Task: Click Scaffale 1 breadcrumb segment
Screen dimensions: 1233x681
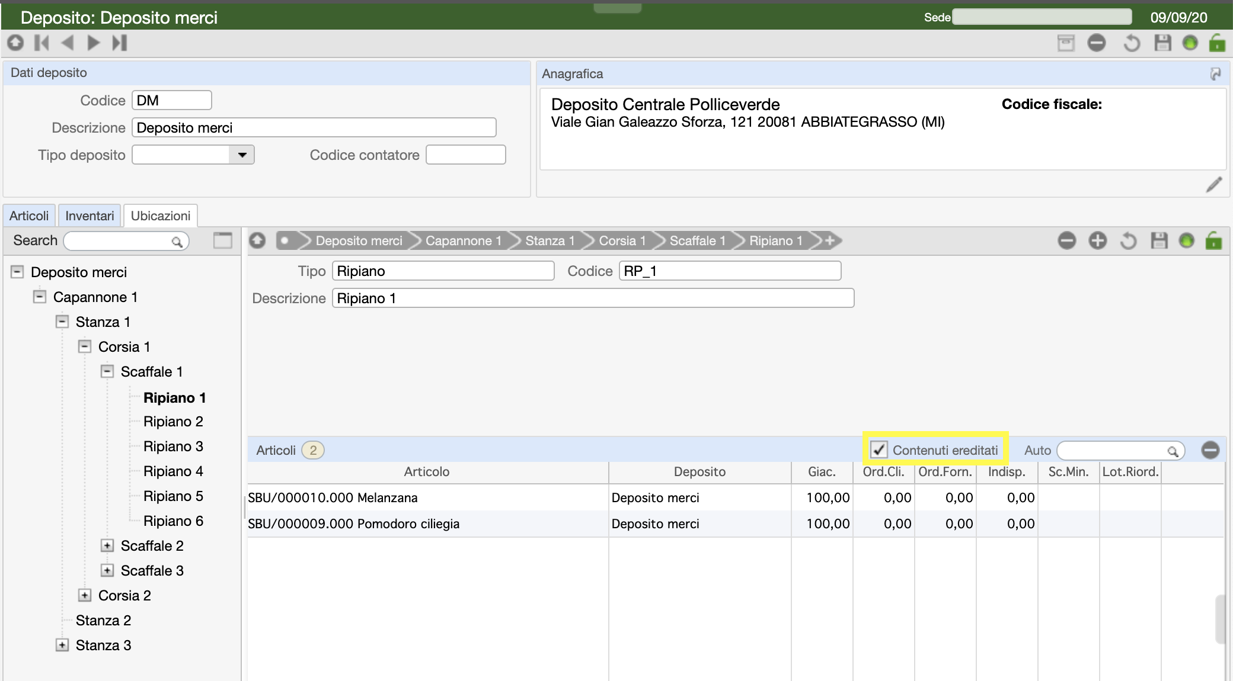Action: (698, 240)
